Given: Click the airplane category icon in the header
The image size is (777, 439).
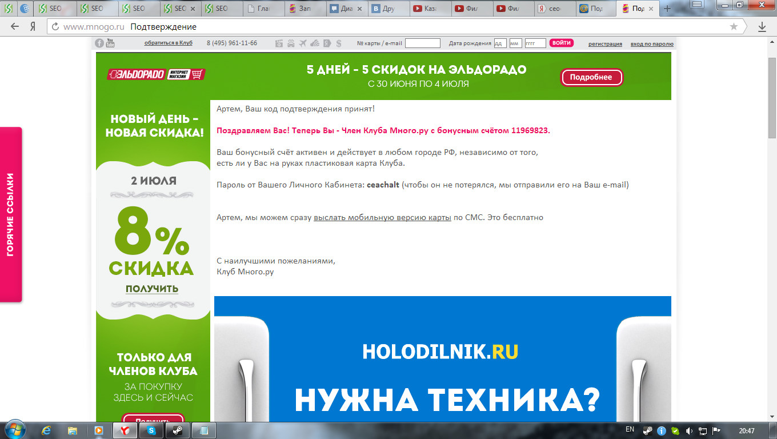Looking at the screenshot, I should [303, 43].
